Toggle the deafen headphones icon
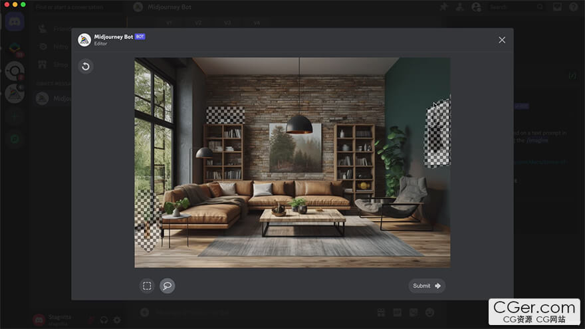 tap(104, 320)
